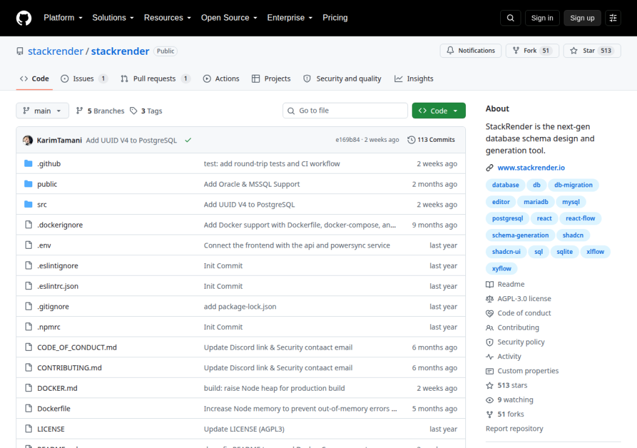This screenshot has width=637, height=448.
Task: Select the schema-generation topic tag
Action: [x=520, y=235]
